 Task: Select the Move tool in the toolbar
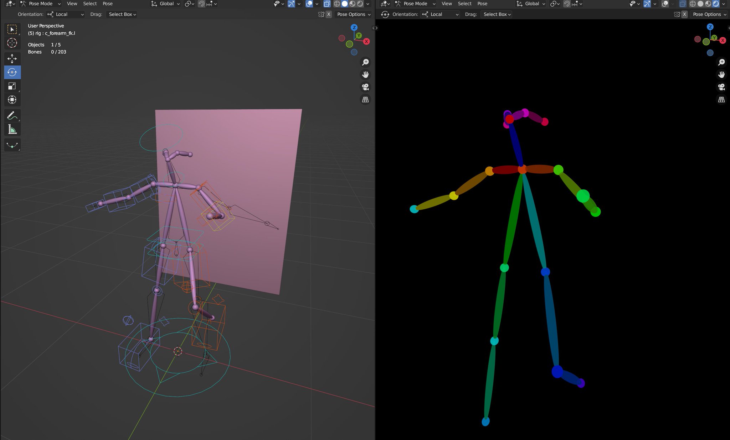pyautogui.click(x=12, y=58)
